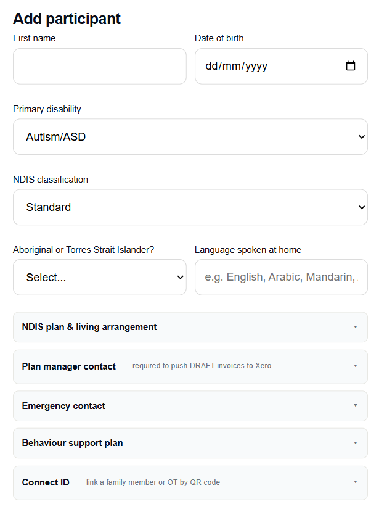The height and width of the screenshot is (512, 379).
Task: Open the Primary disability combo box
Action: point(189,136)
